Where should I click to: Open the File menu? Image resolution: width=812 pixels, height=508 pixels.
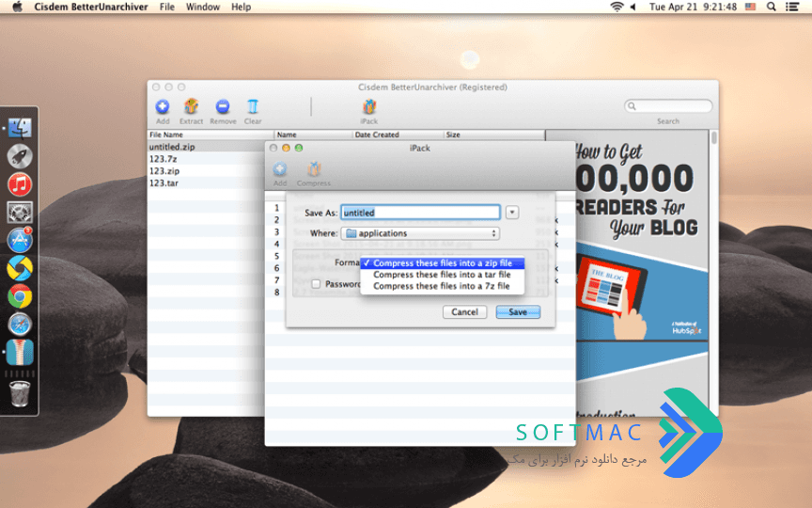(166, 7)
